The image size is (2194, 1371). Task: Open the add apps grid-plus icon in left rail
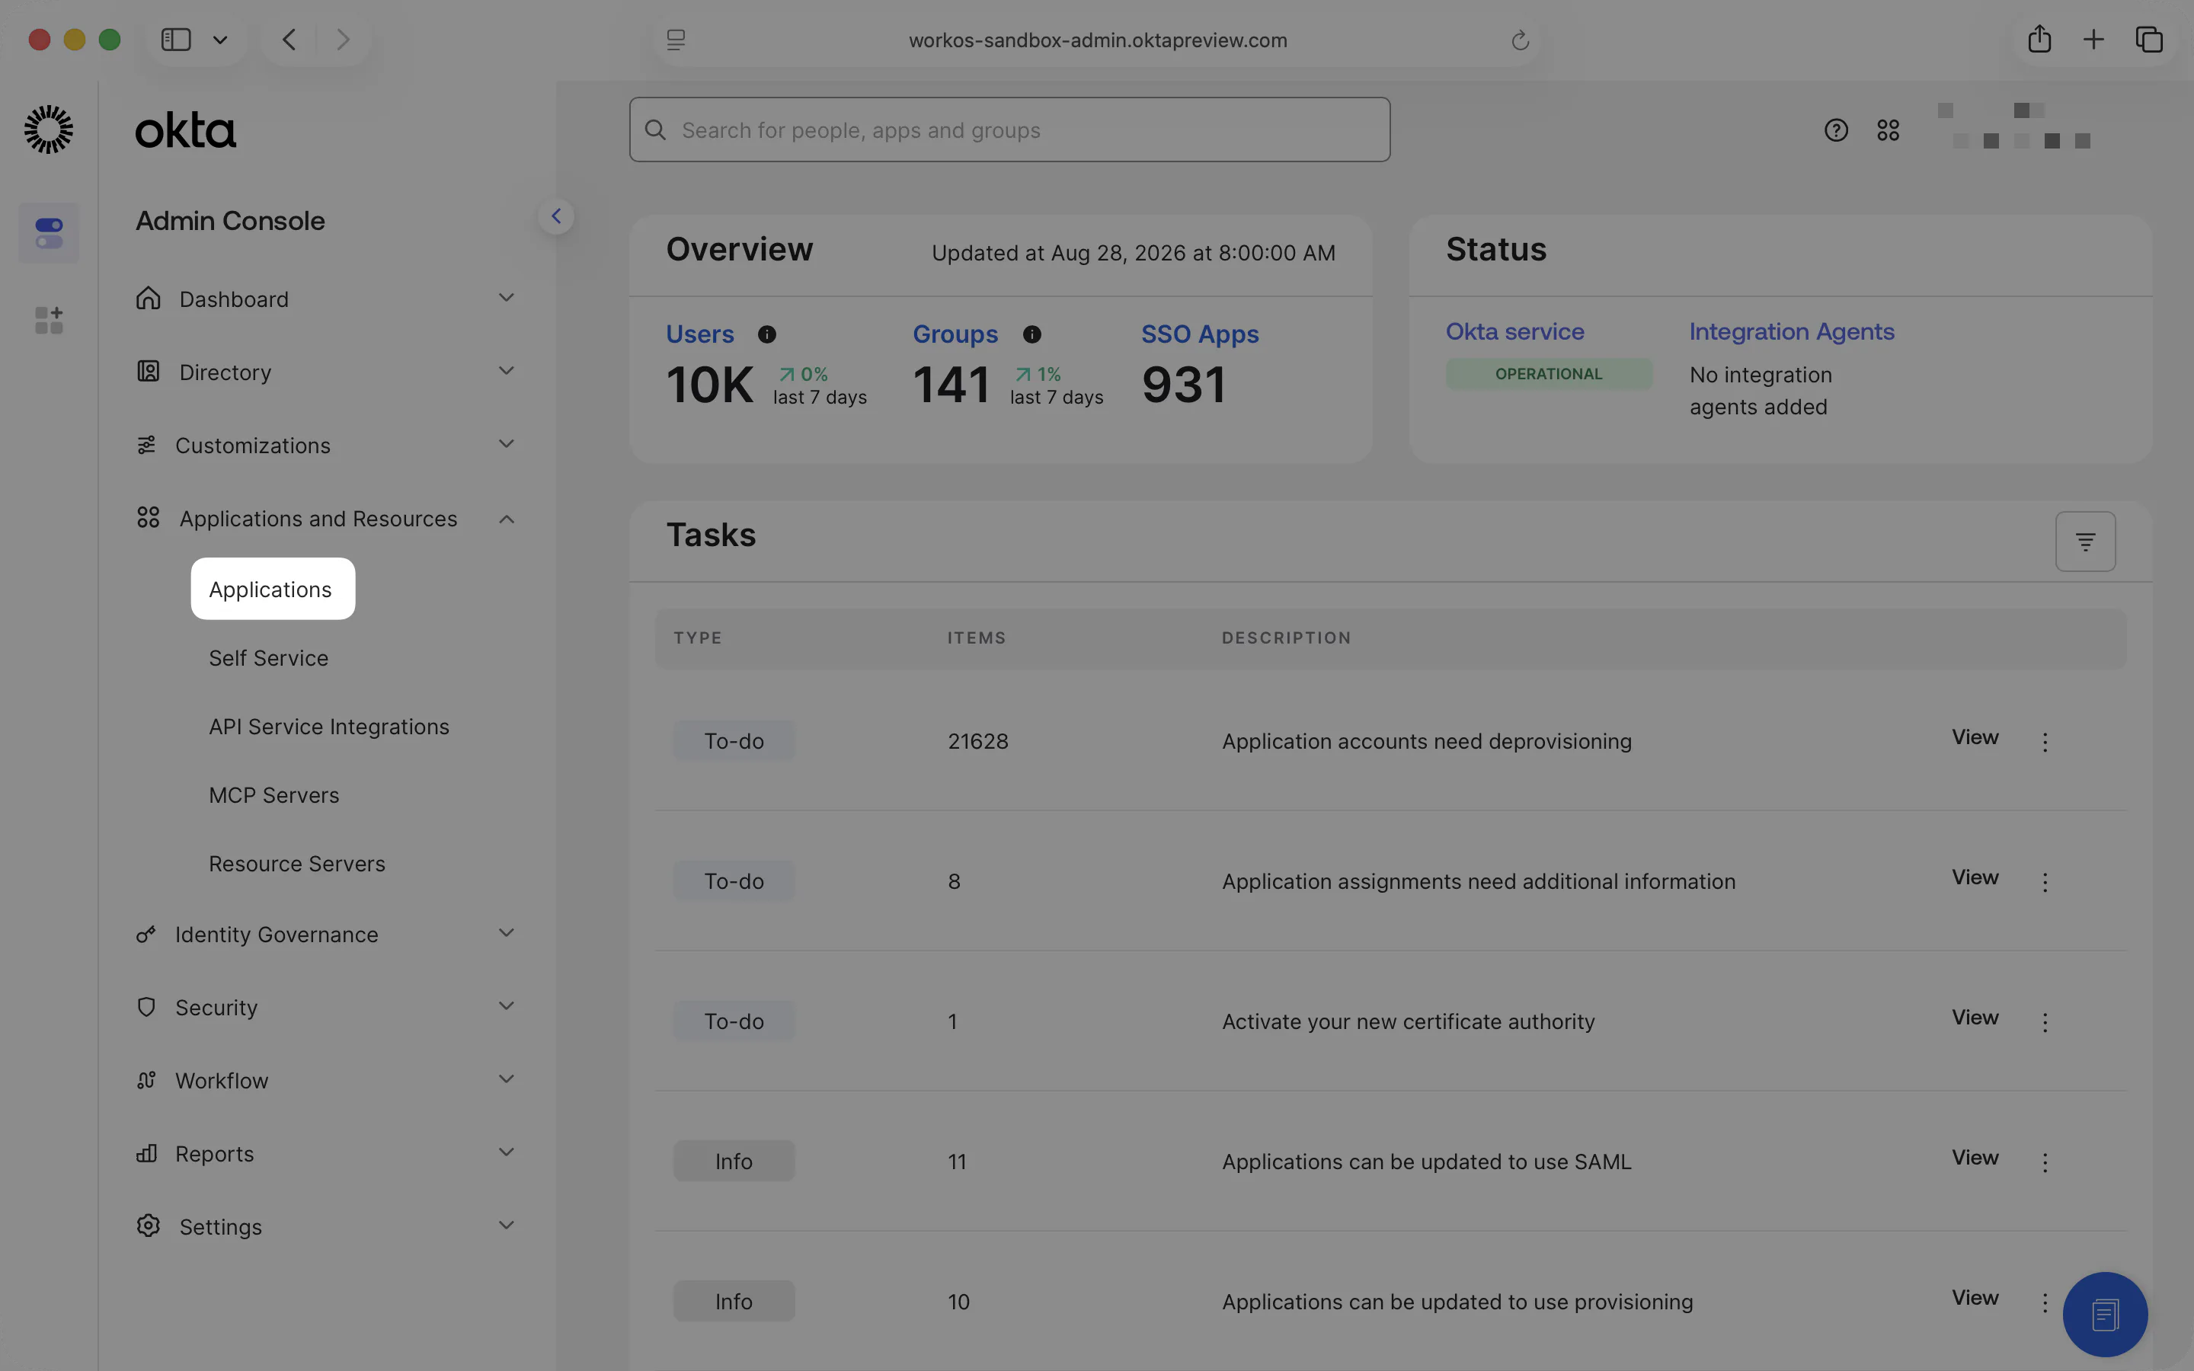(49, 320)
